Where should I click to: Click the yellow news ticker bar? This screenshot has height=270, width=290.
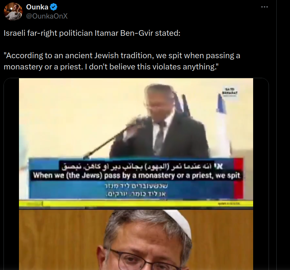(136, 204)
